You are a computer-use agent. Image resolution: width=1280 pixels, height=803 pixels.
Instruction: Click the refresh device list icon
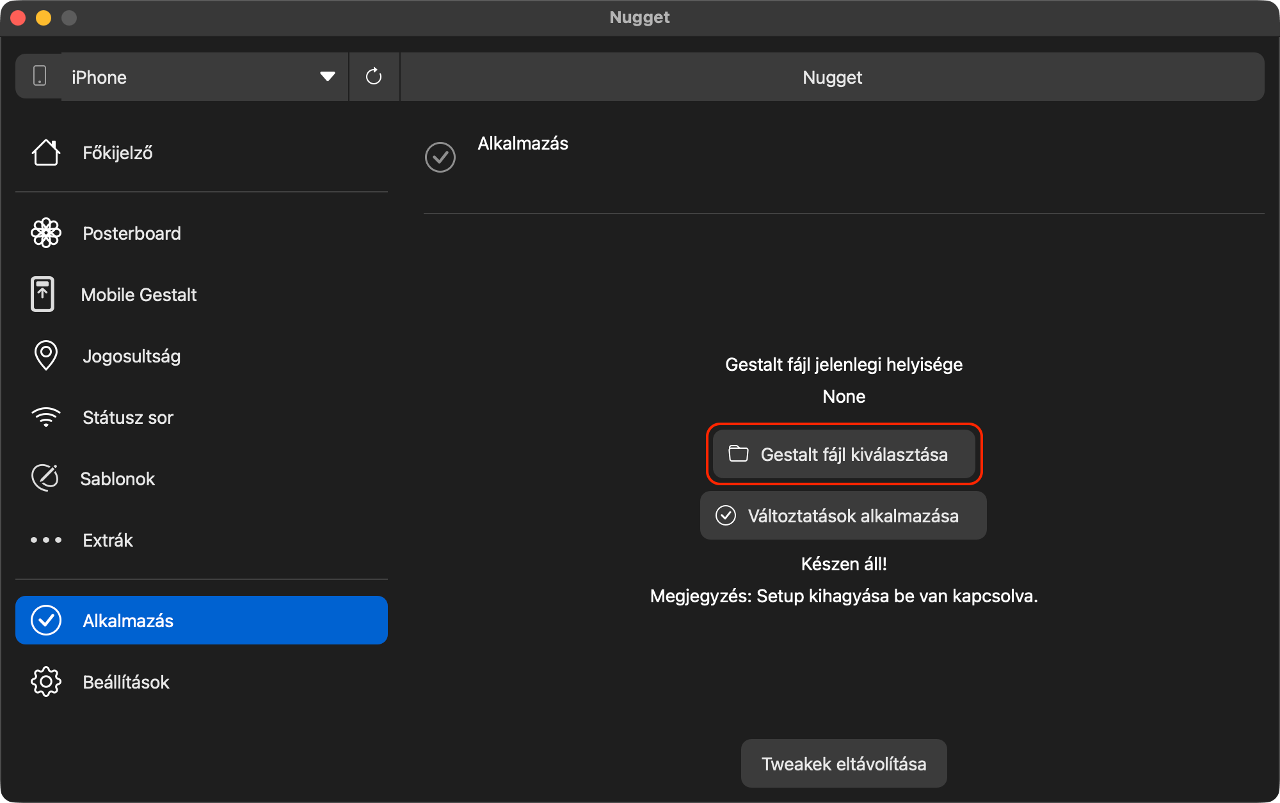tap(374, 77)
